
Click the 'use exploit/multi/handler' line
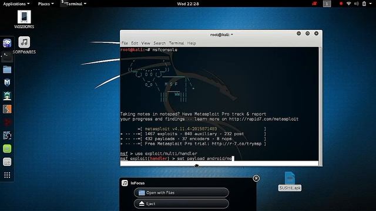166,154
